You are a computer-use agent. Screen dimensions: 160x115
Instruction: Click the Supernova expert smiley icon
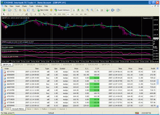click(152, 18)
